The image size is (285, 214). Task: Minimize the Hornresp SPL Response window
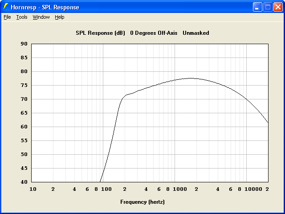[257, 7]
